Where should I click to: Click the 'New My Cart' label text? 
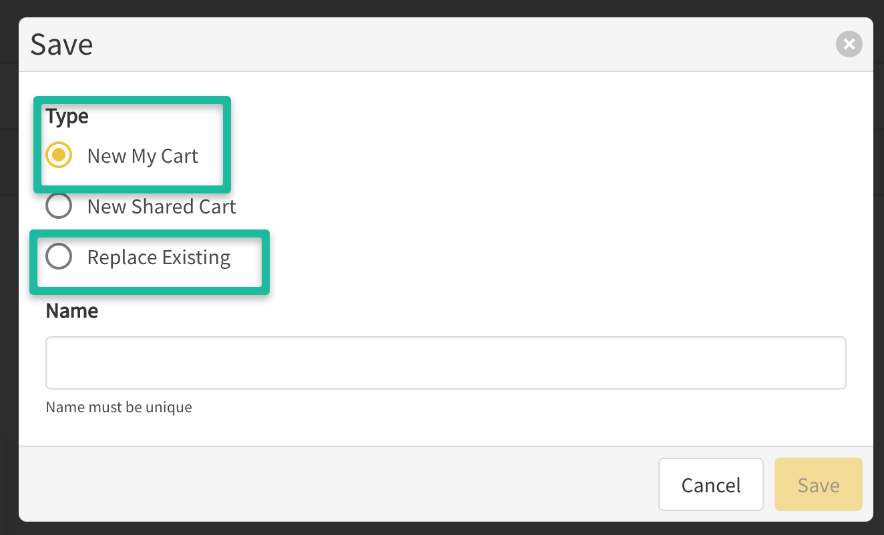coord(142,156)
